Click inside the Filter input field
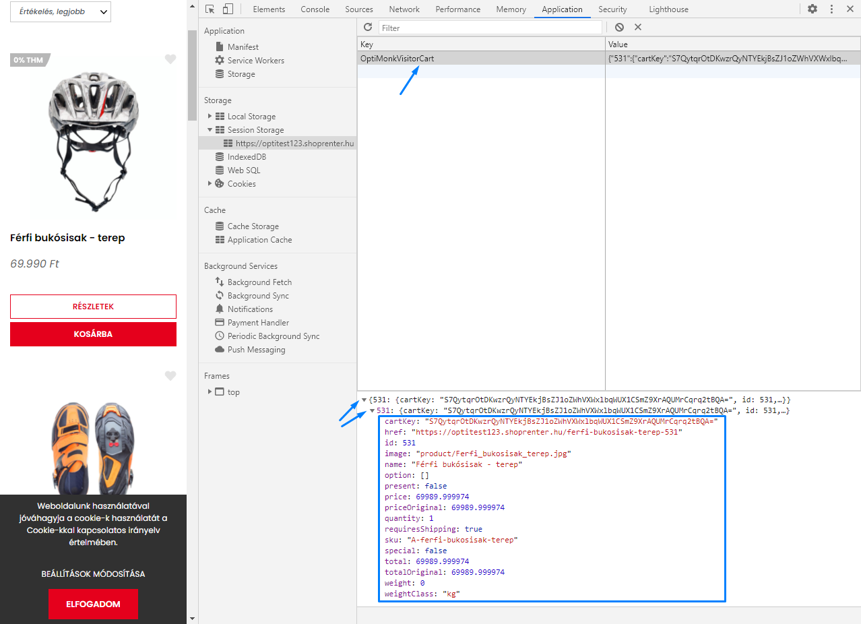 490,28
